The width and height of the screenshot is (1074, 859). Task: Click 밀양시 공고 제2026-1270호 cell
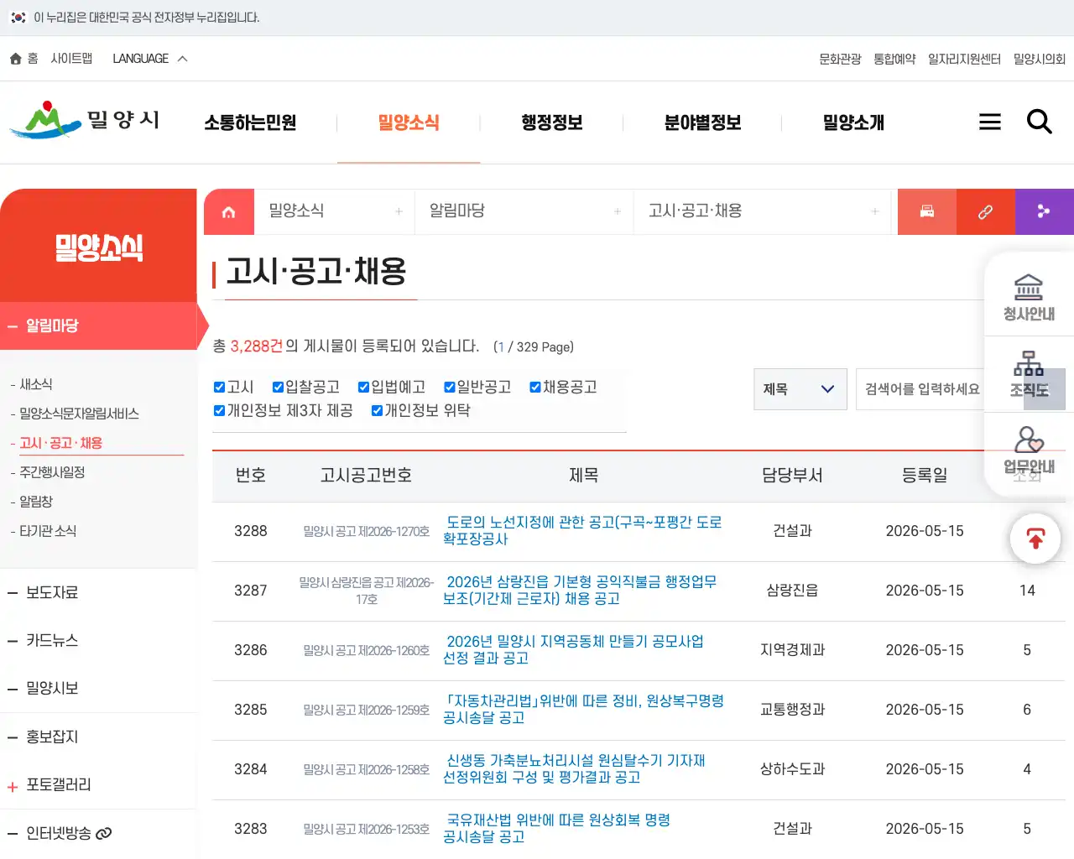point(367,531)
